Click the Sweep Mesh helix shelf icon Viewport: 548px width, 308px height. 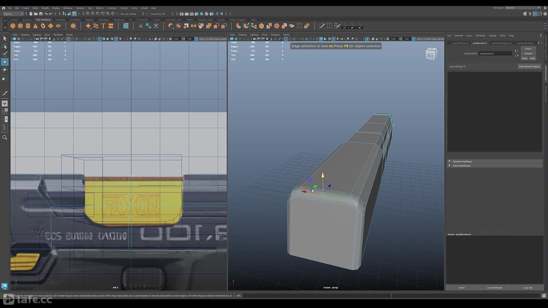[96, 26]
